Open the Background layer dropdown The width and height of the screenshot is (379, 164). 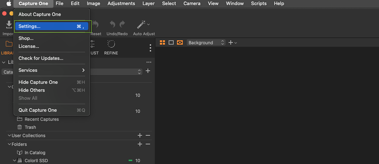pyautogui.click(x=206, y=43)
